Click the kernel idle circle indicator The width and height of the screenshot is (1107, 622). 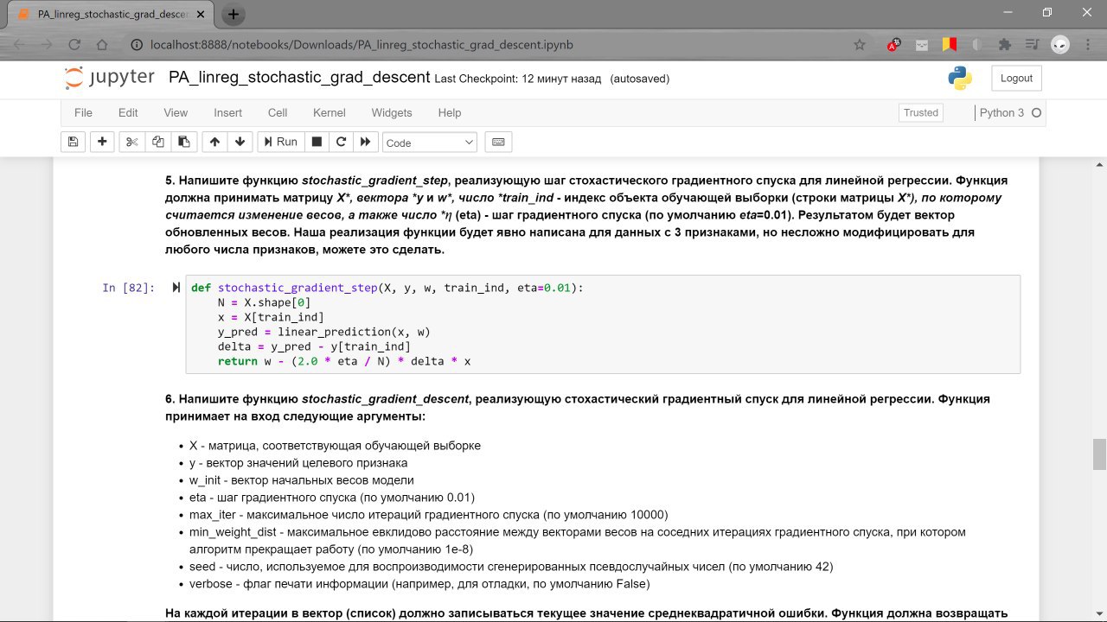pyautogui.click(x=1036, y=112)
